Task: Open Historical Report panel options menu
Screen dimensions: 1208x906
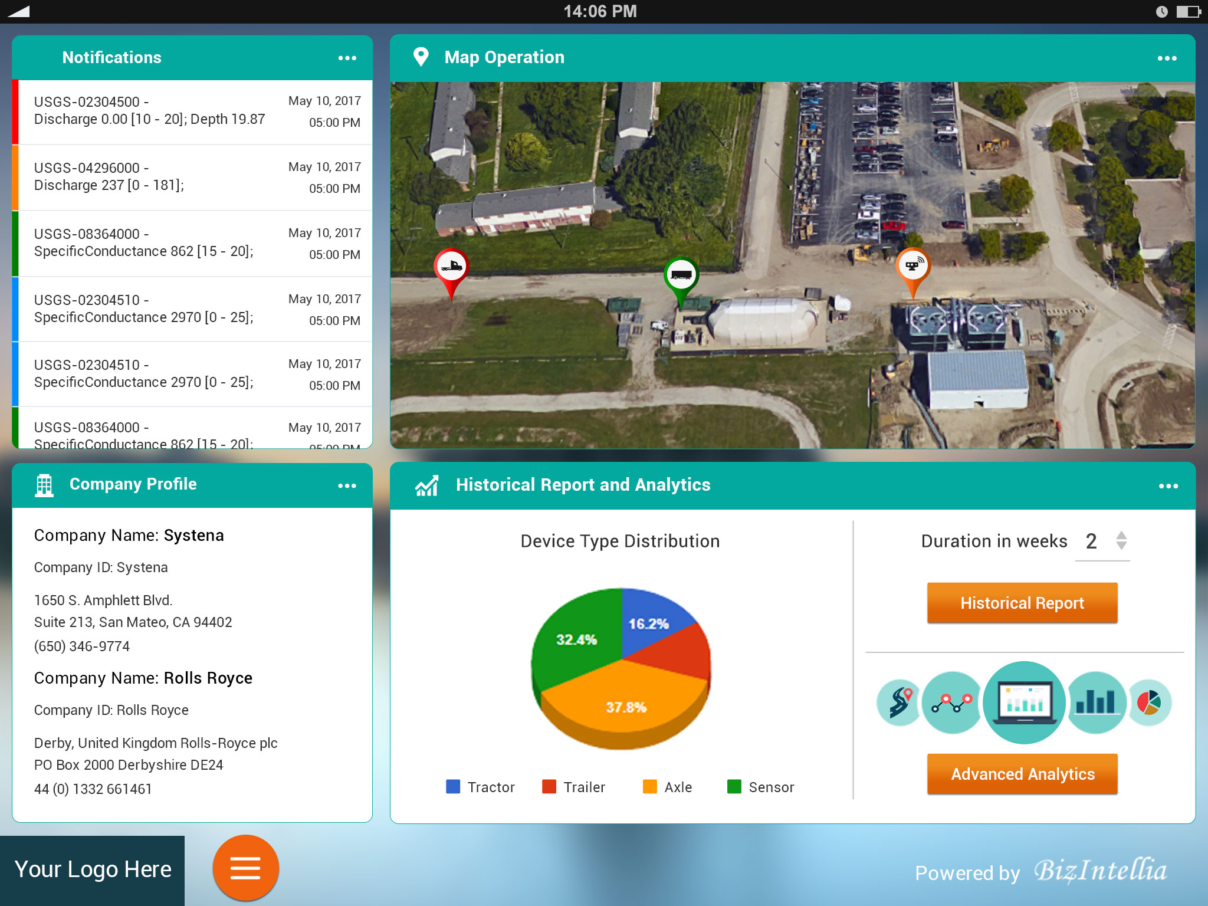Action: click(1168, 486)
